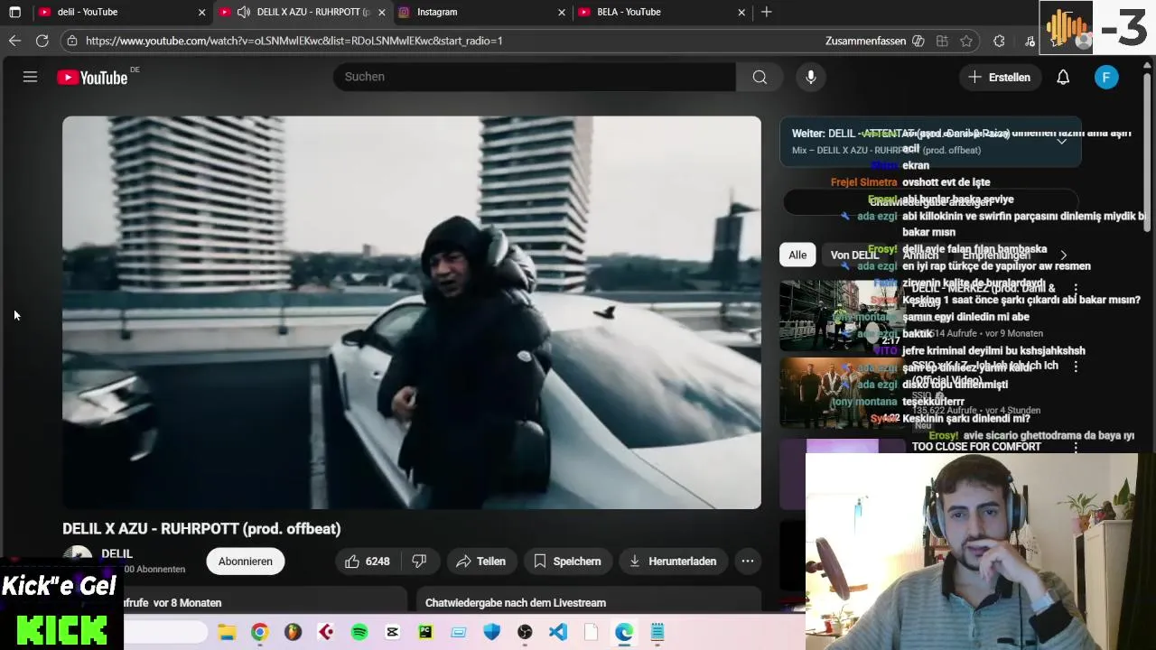Reload the current page
The height and width of the screenshot is (650, 1156).
(42, 41)
